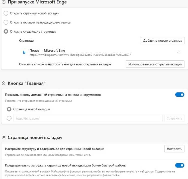
Task: Select Открыть вкладки из предыдущего сеанса option
Action: [x=6, y=22]
